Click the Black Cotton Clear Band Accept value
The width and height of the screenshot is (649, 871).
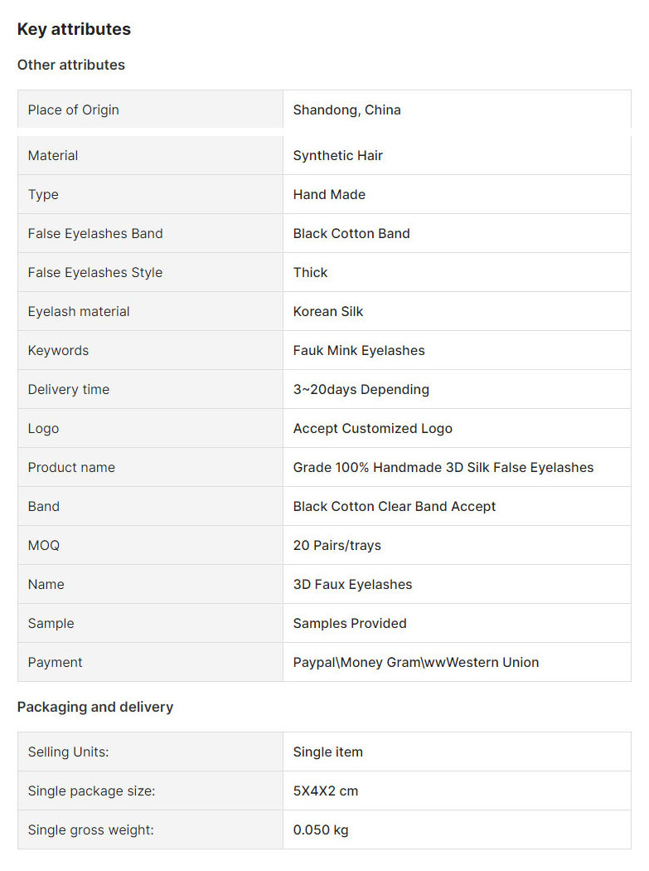coord(395,506)
